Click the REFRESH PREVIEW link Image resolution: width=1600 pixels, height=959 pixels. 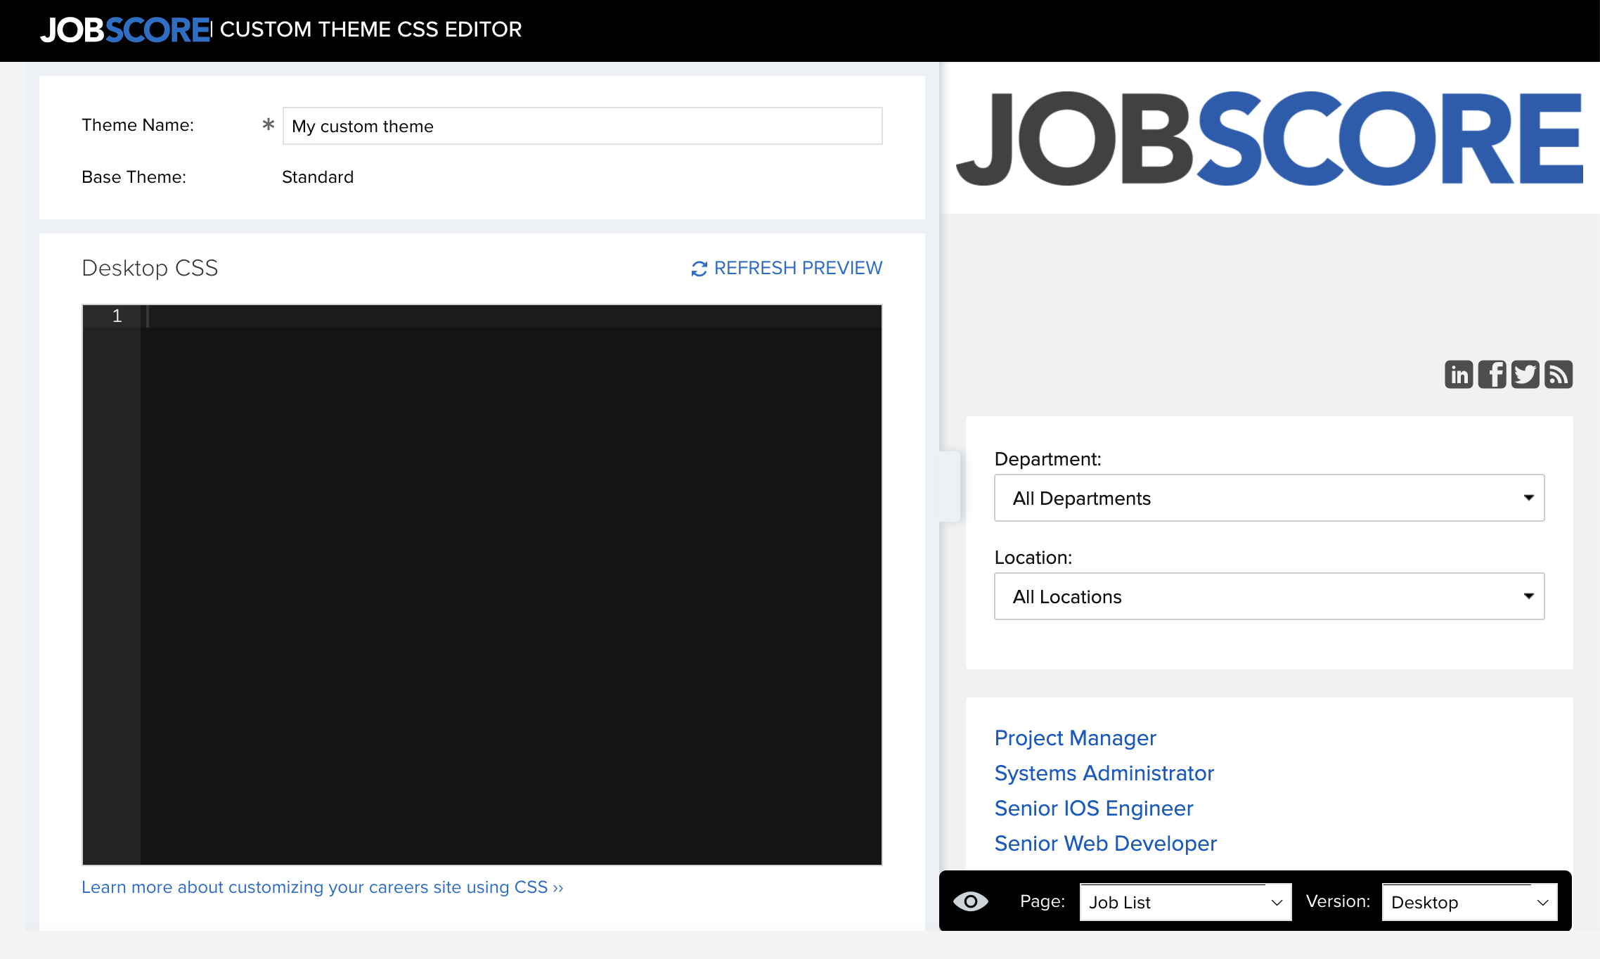coord(797,268)
